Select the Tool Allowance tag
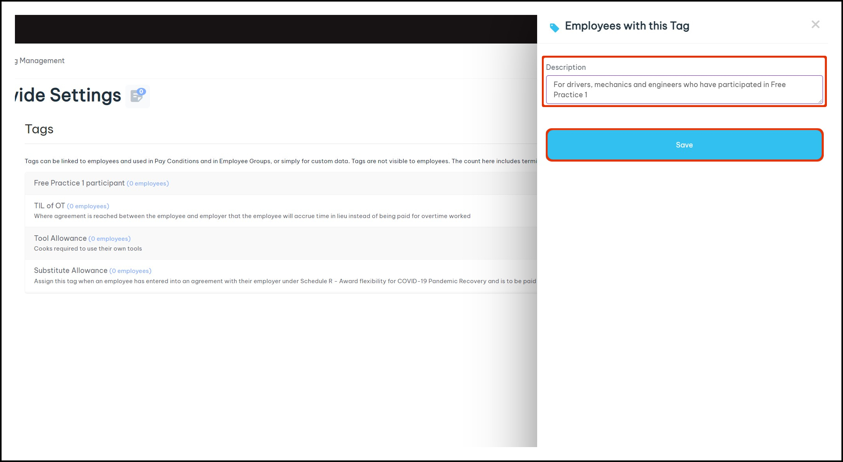The height and width of the screenshot is (462, 843). point(60,238)
